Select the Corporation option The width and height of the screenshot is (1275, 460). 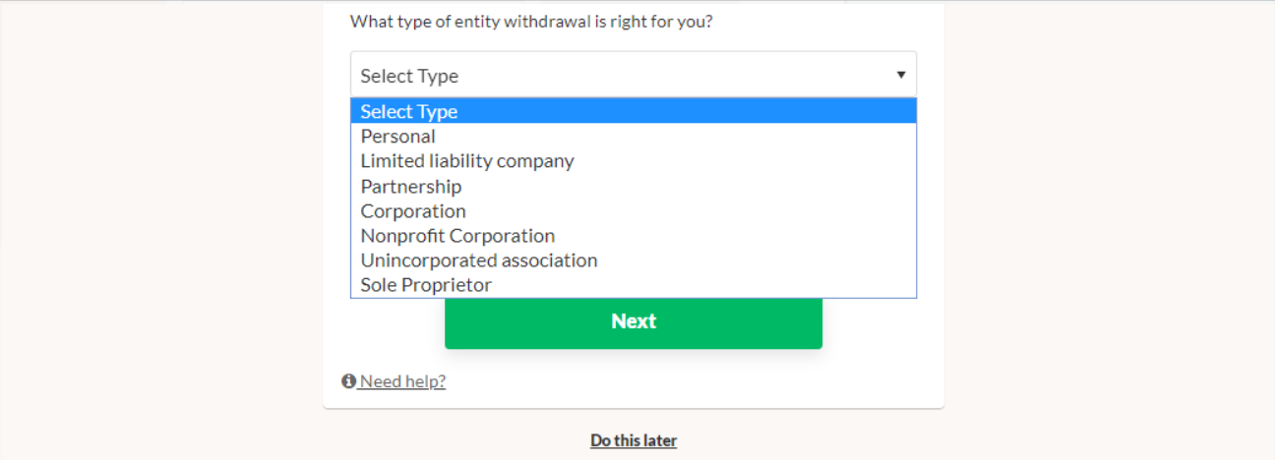coord(413,211)
